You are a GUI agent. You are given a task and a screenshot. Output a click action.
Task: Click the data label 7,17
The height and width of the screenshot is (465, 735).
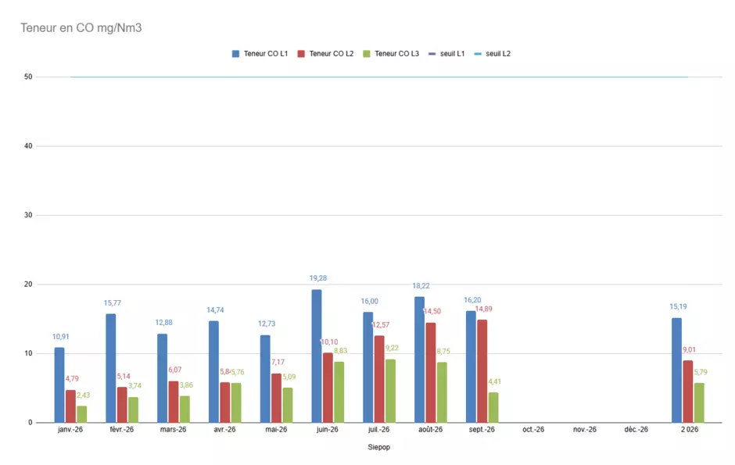click(x=278, y=362)
